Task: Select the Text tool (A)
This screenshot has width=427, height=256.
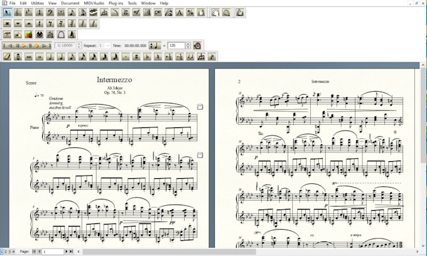Action: 180,13
